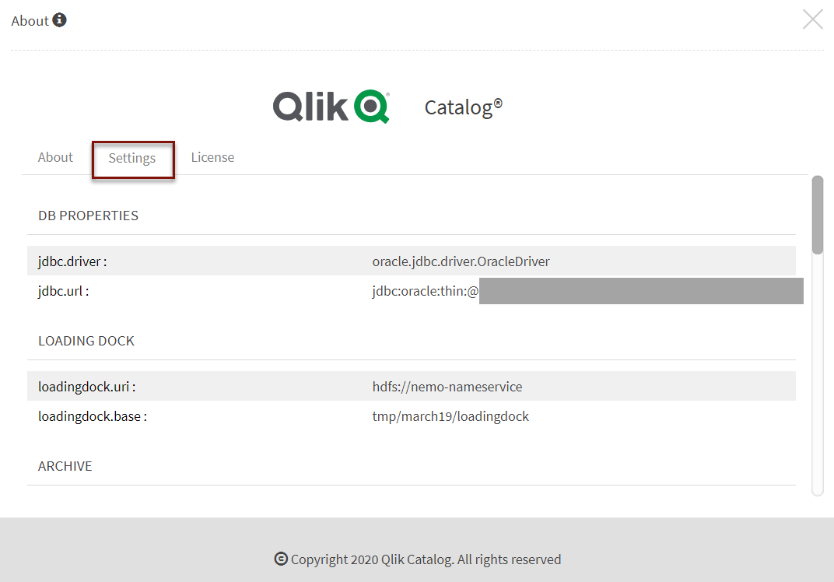Switch to the About tab
Viewport: 834px width, 582px height.
[55, 157]
